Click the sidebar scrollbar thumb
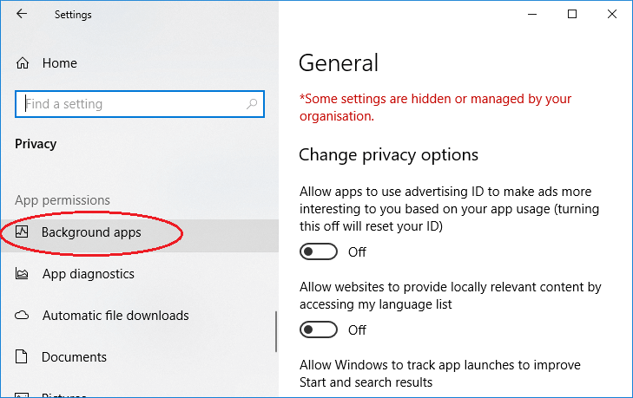The height and width of the screenshot is (398, 633). [x=276, y=331]
